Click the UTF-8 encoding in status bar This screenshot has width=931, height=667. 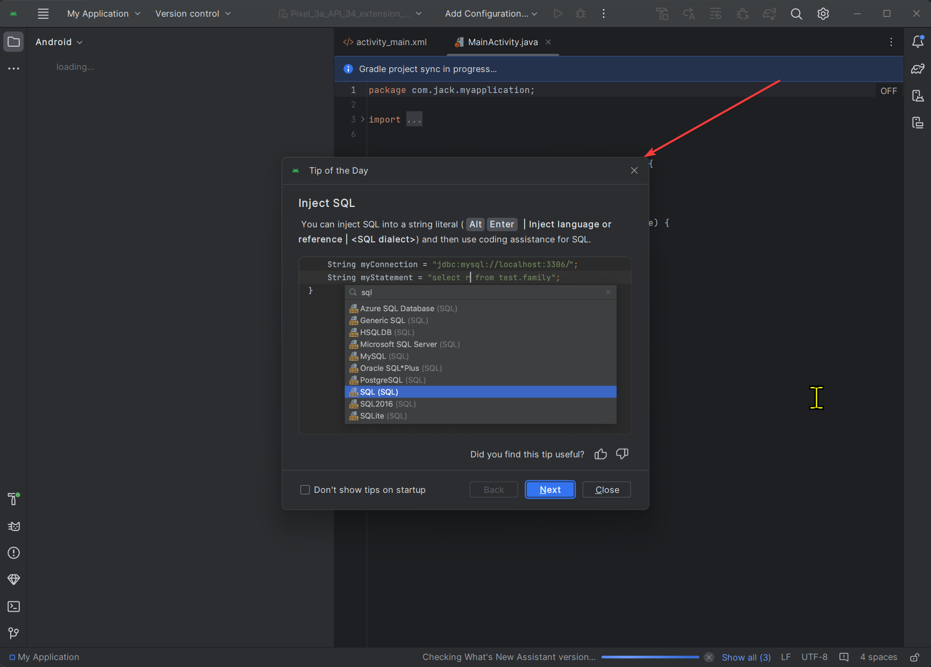click(x=814, y=657)
